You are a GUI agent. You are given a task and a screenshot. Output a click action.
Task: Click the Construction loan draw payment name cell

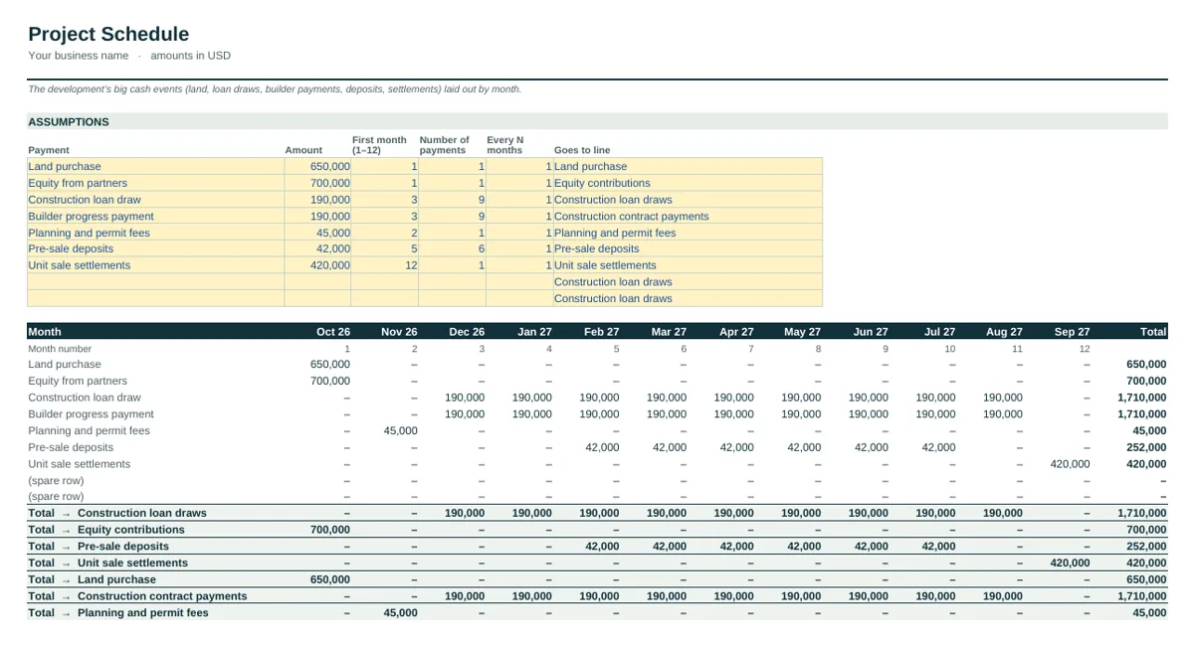coord(155,200)
